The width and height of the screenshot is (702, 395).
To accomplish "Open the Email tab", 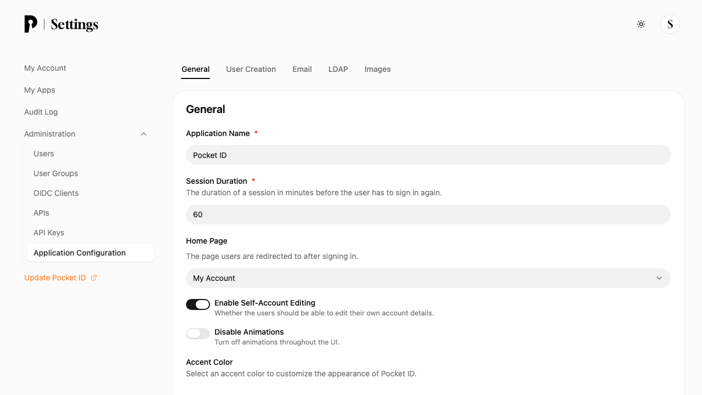I will point(302,69).
